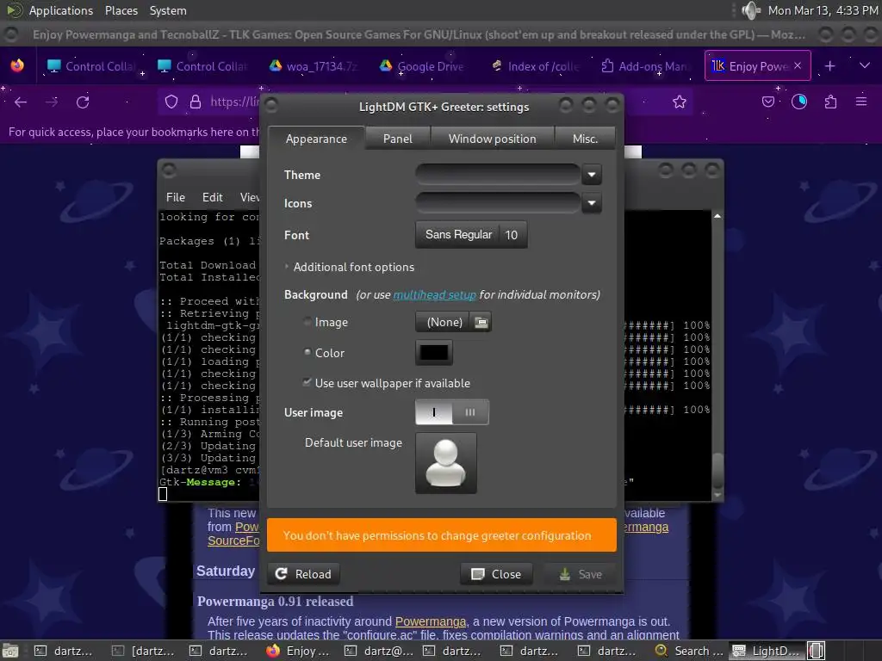The width and height of the screenshot is (882, 661).
Task: Open the Firefox extensions puzzle icon
Action: point(830,102)
